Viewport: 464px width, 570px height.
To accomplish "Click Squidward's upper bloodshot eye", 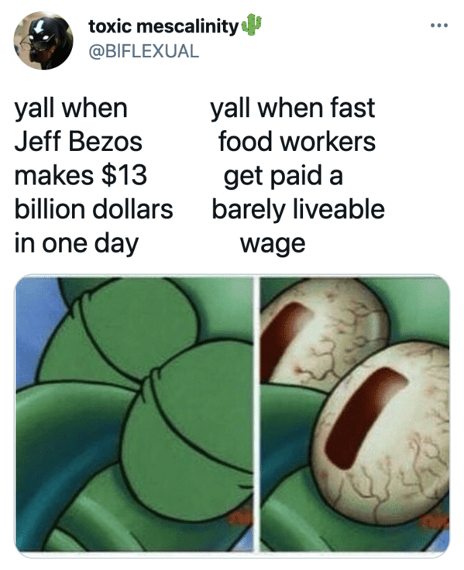I will pos(320,331).
